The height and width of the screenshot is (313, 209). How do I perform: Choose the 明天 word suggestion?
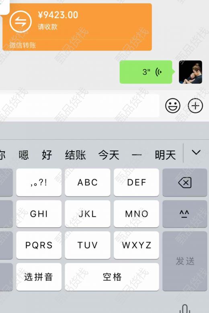coord(165,155)
